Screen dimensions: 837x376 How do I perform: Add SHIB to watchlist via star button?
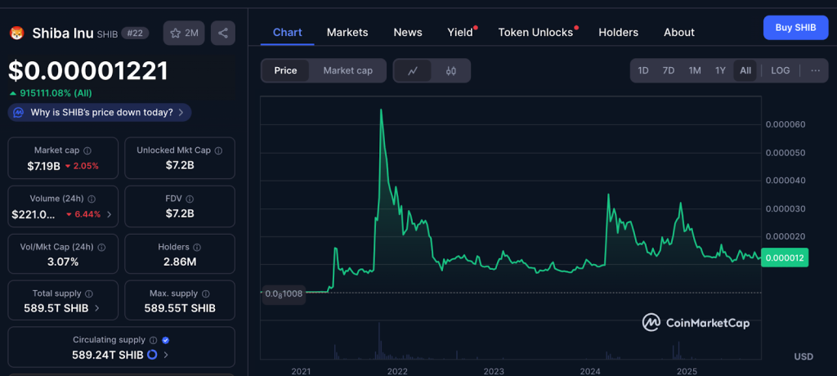pyautogui.click(x=184, y=33)
